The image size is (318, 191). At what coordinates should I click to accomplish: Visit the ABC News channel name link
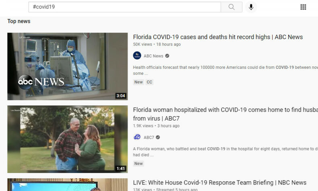pos(153,56)
